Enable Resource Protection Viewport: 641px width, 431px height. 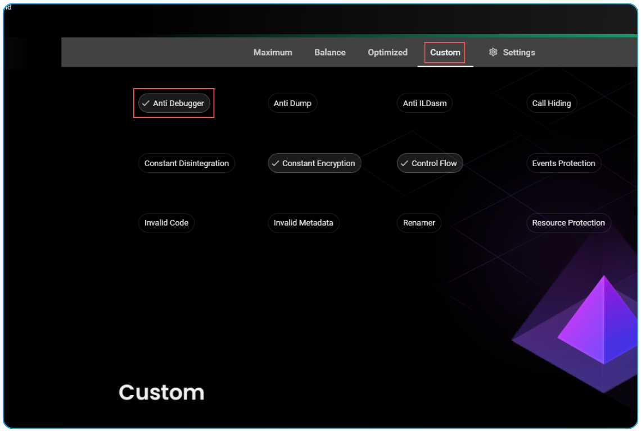[568, 223]
